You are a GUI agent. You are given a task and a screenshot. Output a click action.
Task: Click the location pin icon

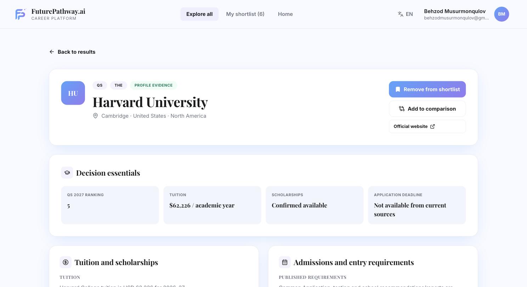click(x=95, y=116)
